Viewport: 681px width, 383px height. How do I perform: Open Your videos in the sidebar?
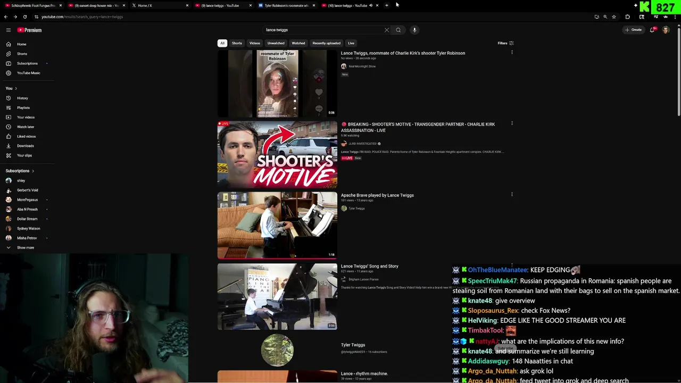pos(27,117)
